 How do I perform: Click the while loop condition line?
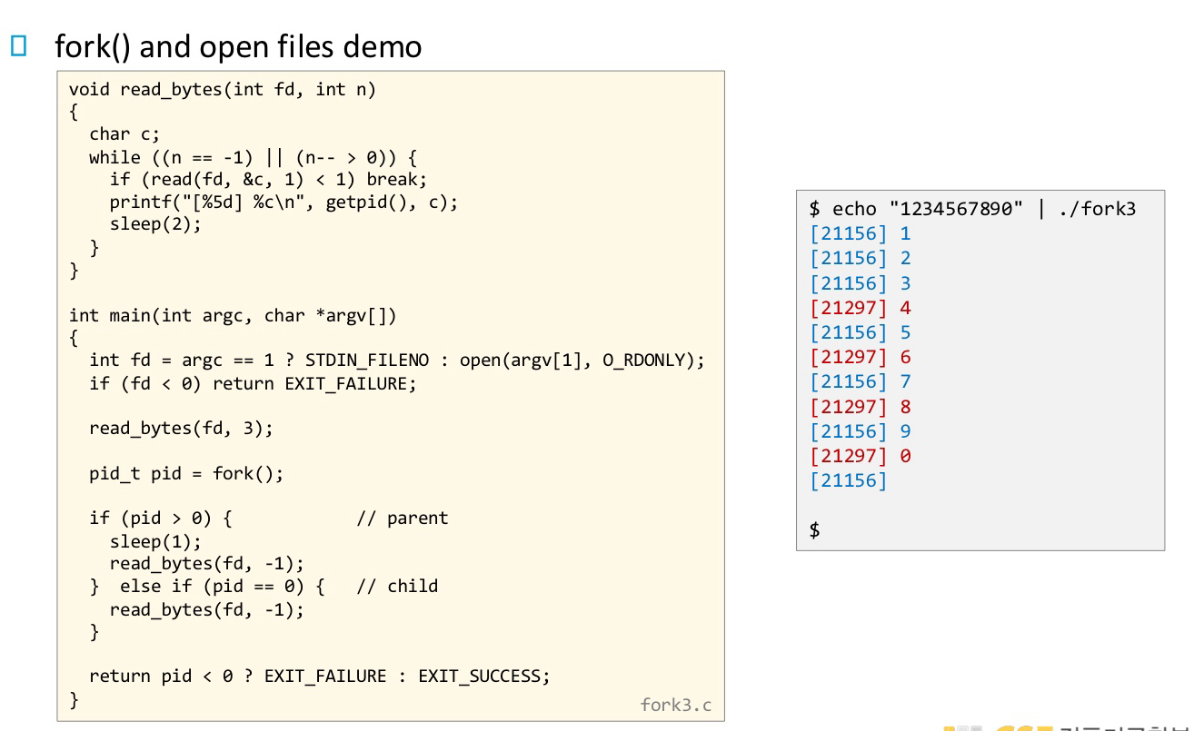[254, 157]
